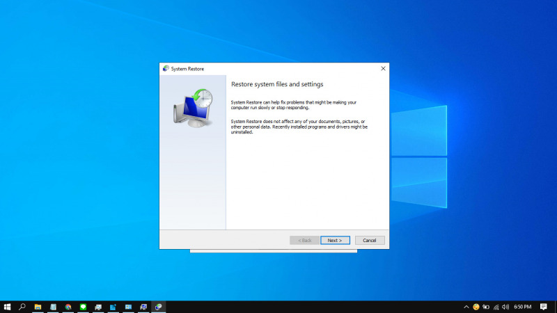The width and height of the screenshot is (557, 313).
Task: Open File Explorer from taskbar
Action: click(x=38, y=307)
